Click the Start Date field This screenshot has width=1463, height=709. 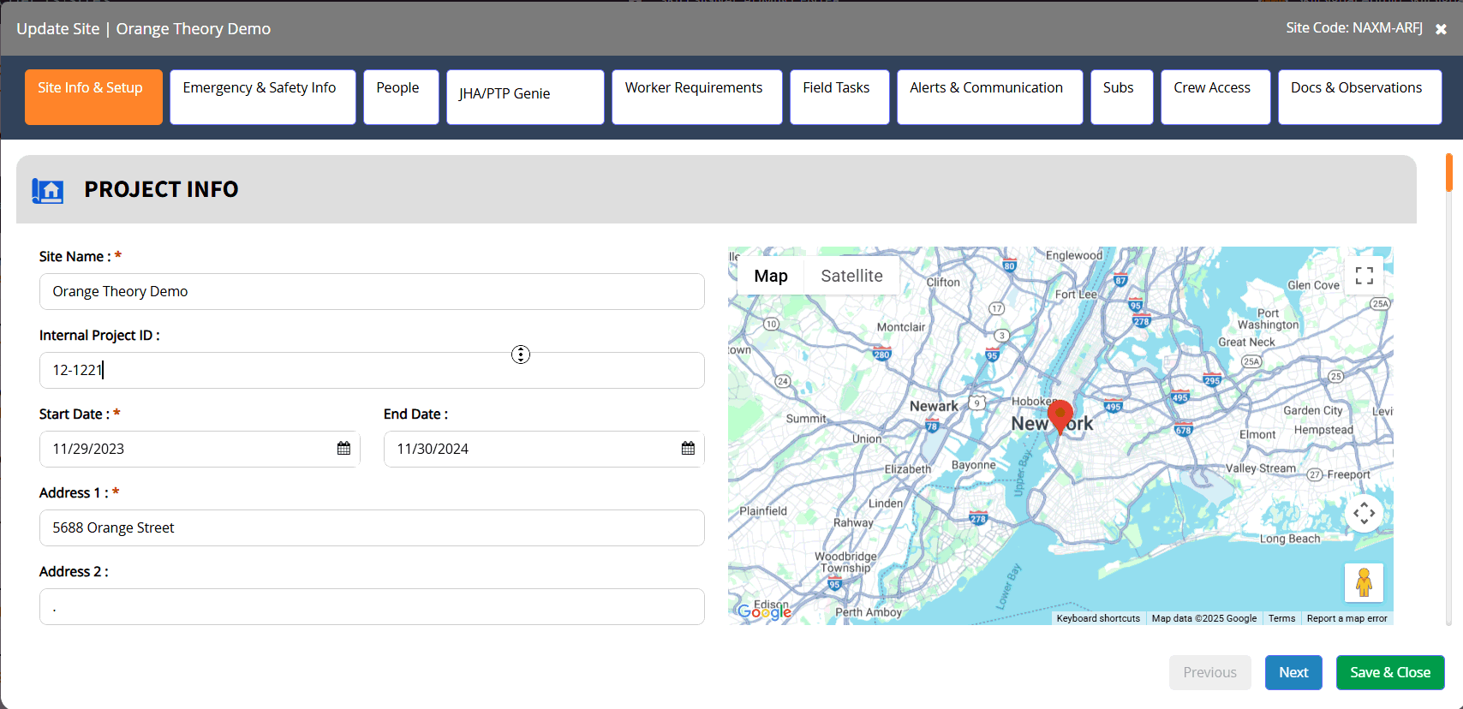(200, 450)
